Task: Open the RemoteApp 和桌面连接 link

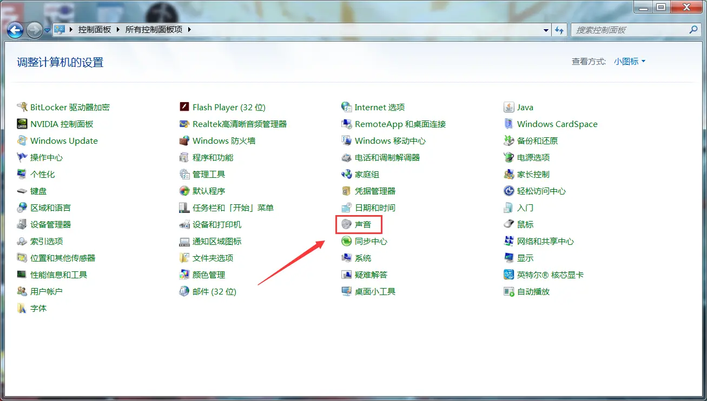Action: (x=400, y=124)
